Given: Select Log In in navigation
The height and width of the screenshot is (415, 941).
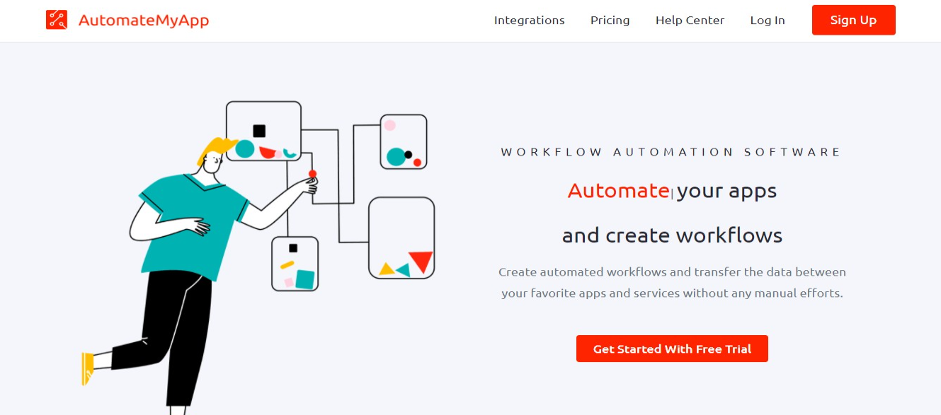Looking at the screenshot, I should [x=768, y=21].
